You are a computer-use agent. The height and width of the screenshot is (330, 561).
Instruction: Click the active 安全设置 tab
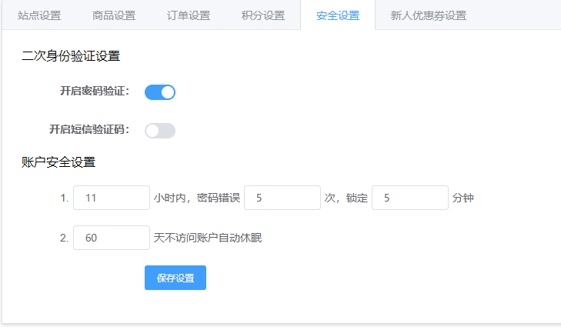click(x=338, y=15)
